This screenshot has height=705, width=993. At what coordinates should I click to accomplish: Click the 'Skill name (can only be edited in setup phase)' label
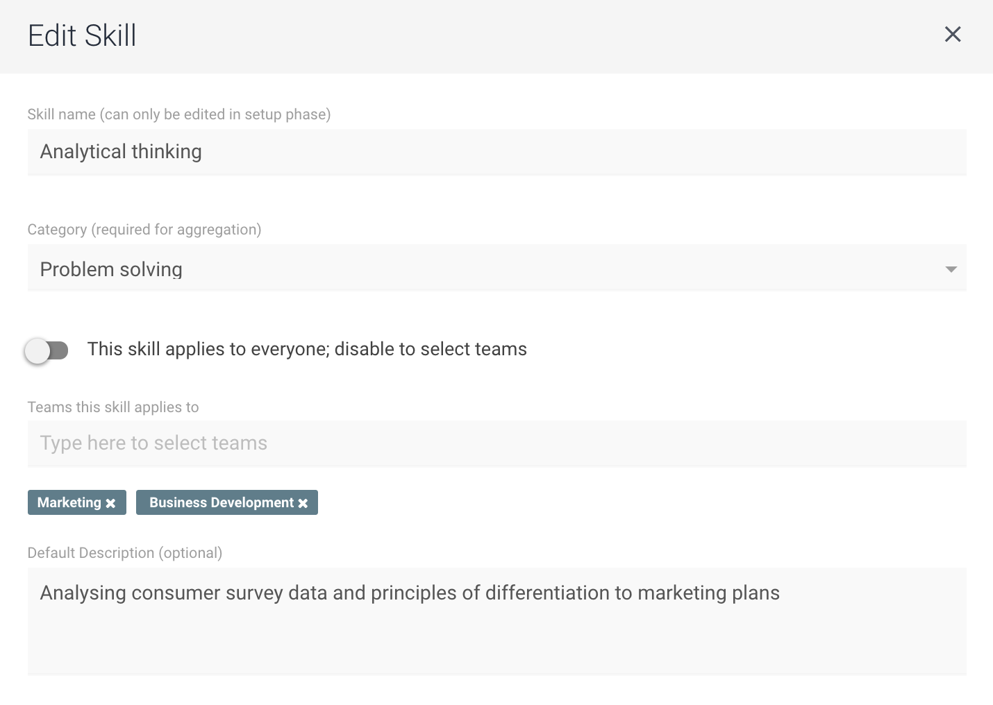coord(179,114)
